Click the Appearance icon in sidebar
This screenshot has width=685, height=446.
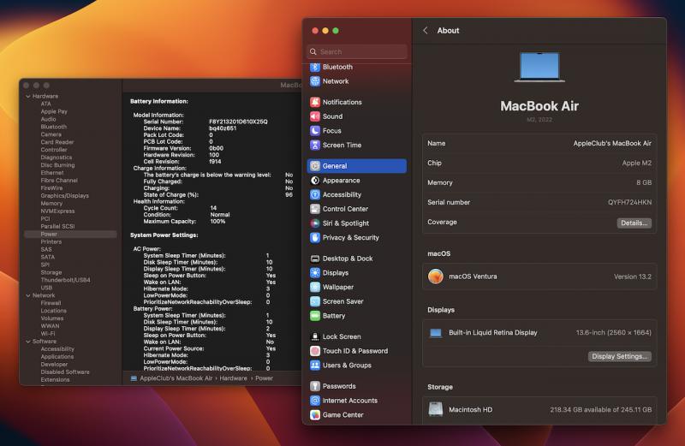coord(315,181)
